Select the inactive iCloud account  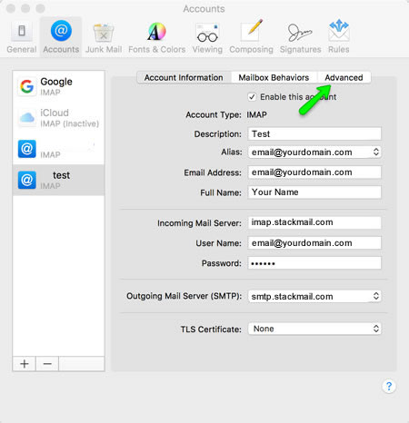58,118
